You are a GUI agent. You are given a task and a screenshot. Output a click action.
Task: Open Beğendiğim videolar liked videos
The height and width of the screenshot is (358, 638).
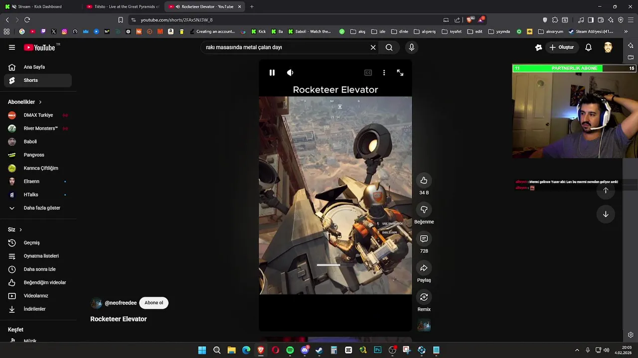(38, 282)
